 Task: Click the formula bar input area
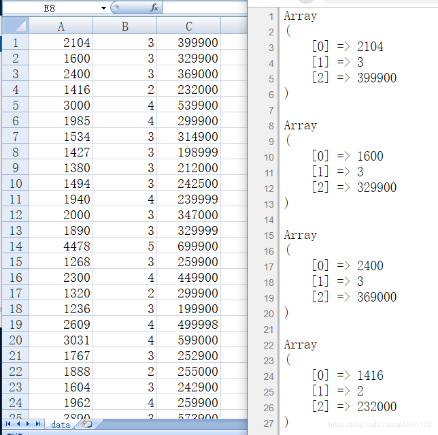tap(205, 7)
